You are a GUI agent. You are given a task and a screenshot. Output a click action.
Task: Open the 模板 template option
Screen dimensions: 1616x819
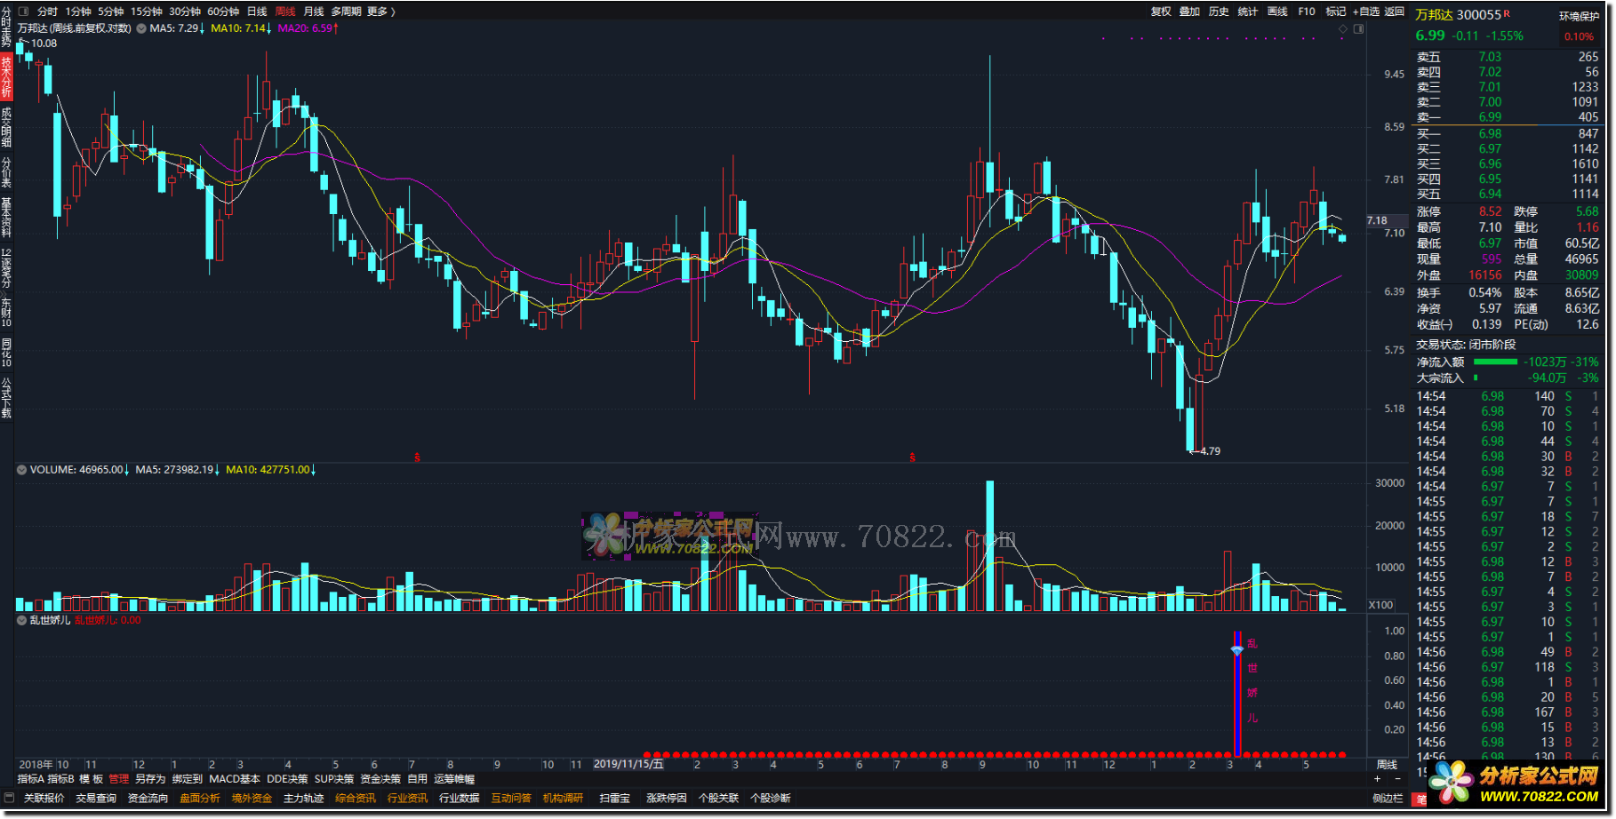coord(92,779)
